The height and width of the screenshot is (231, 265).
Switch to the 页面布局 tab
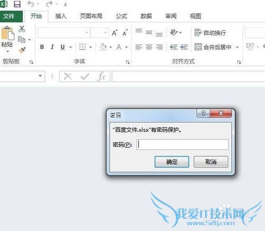tap(91, 16)
